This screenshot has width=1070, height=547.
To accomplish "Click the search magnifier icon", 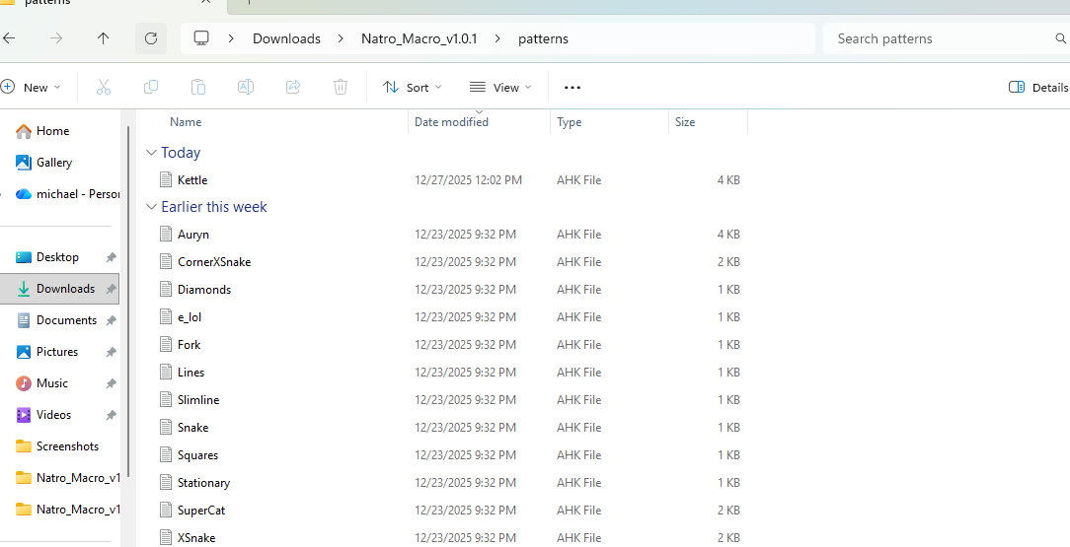I will [1060, 38].
